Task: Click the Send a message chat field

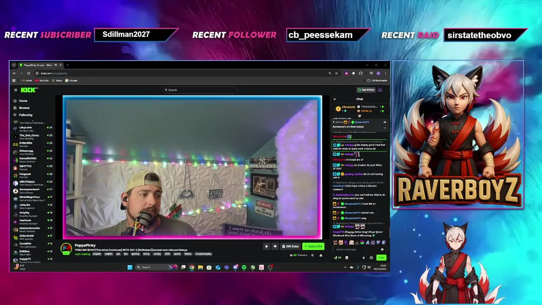Action: 359,250
